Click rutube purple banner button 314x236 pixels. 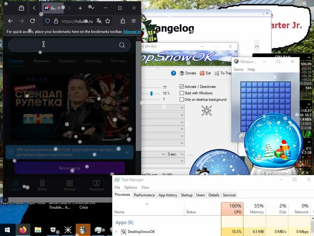point(70,168)
